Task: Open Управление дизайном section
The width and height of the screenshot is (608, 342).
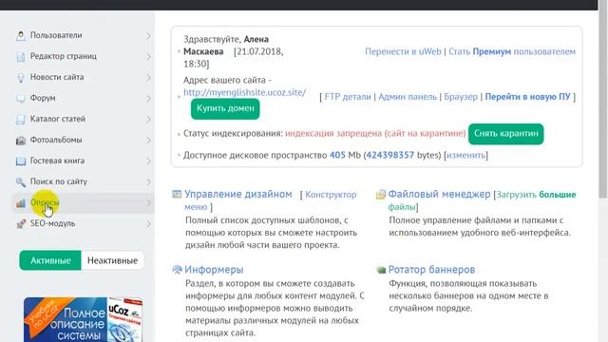Action: coord(238,194)
